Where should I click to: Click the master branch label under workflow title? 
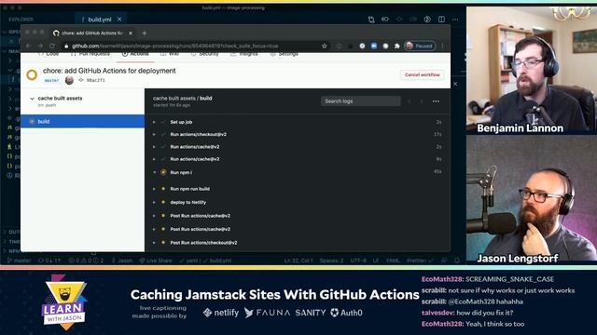tap(52, 81)
